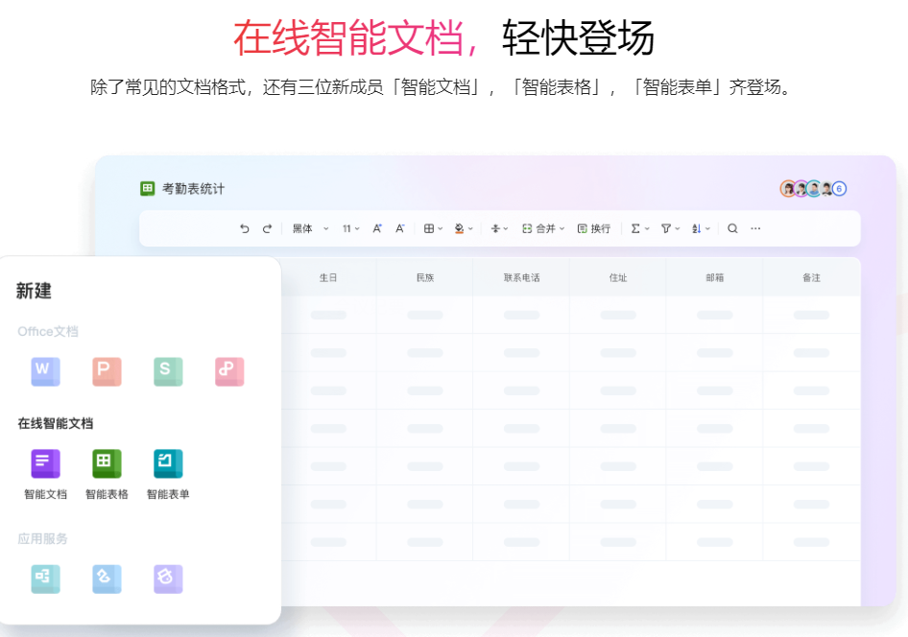The image size is (908, 637).
Task: Open the purple app service icon
Action: (168, 578)
